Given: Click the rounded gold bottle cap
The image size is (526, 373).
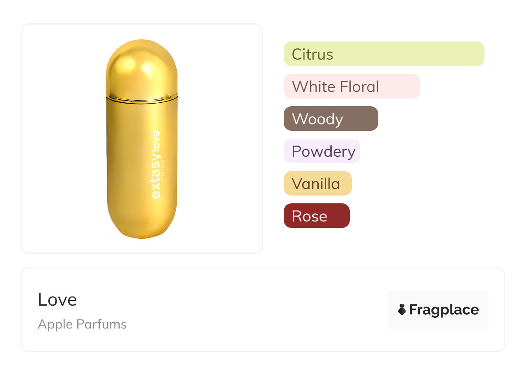Looking at the screenshot, I should coord(142,67).
